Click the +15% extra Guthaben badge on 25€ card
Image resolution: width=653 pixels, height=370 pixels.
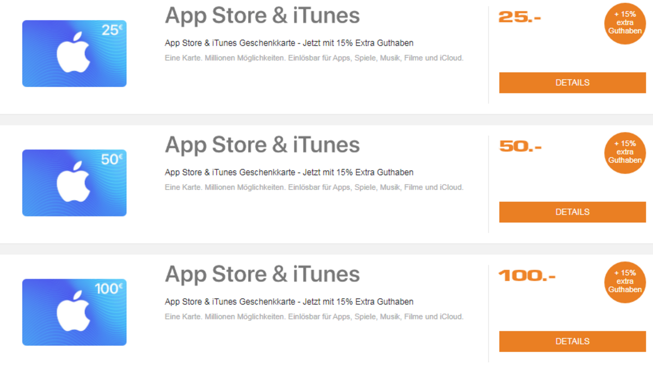click(x=625, y=23)
